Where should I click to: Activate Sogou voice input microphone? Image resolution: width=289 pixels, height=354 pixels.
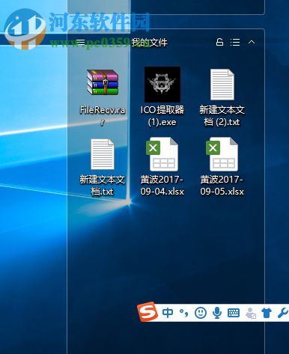point(217,313)
